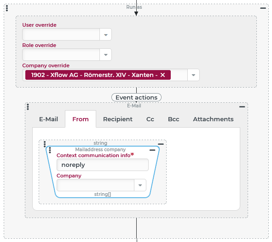Expand the Company override dropdown
The image size is (272, 242).
[x=193, y=75]
